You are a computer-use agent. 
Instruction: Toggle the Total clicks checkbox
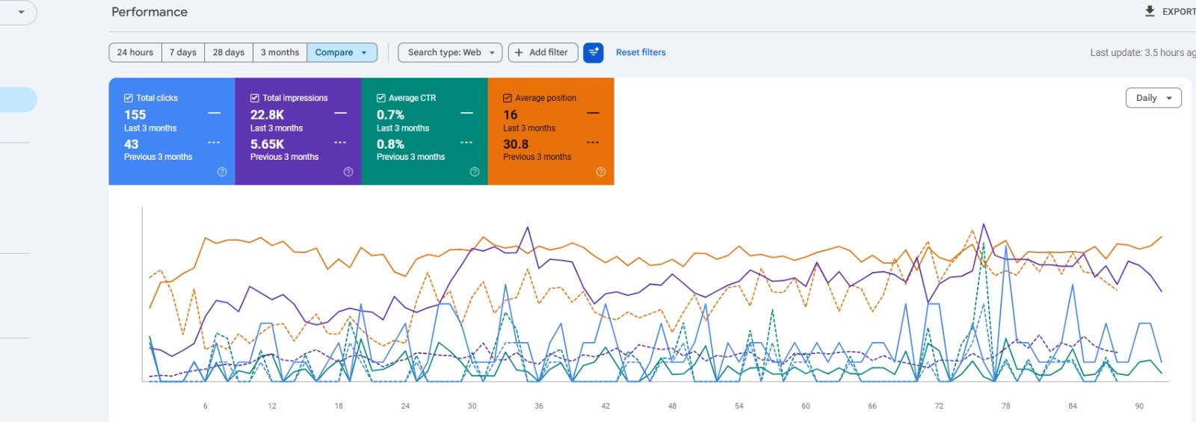[x=129, y=98]
